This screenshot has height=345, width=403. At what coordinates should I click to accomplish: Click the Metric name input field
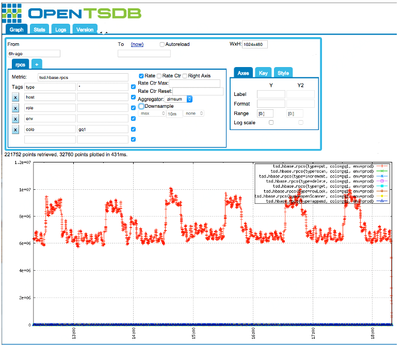click(83, 77)
